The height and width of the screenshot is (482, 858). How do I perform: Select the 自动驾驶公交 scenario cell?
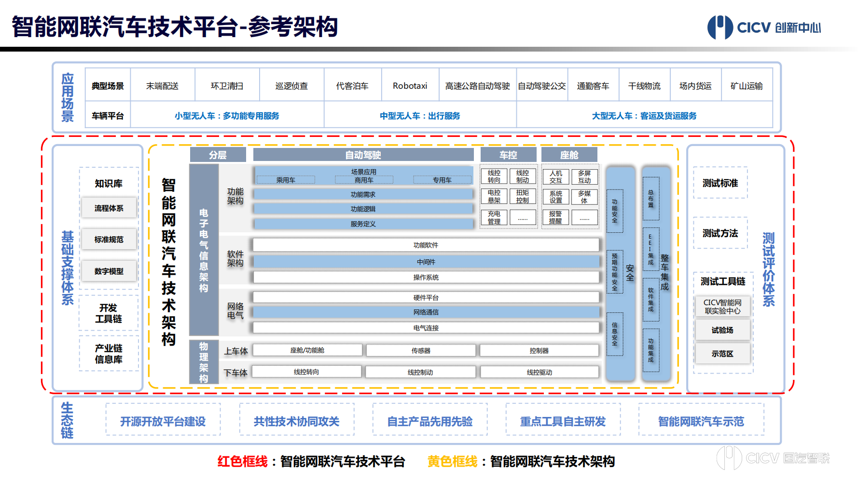(x=542, y=86)
